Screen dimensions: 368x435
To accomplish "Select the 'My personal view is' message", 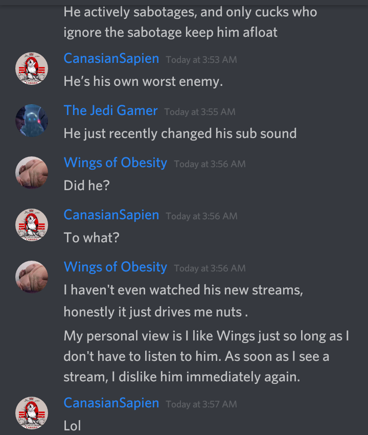I will 206,356.
